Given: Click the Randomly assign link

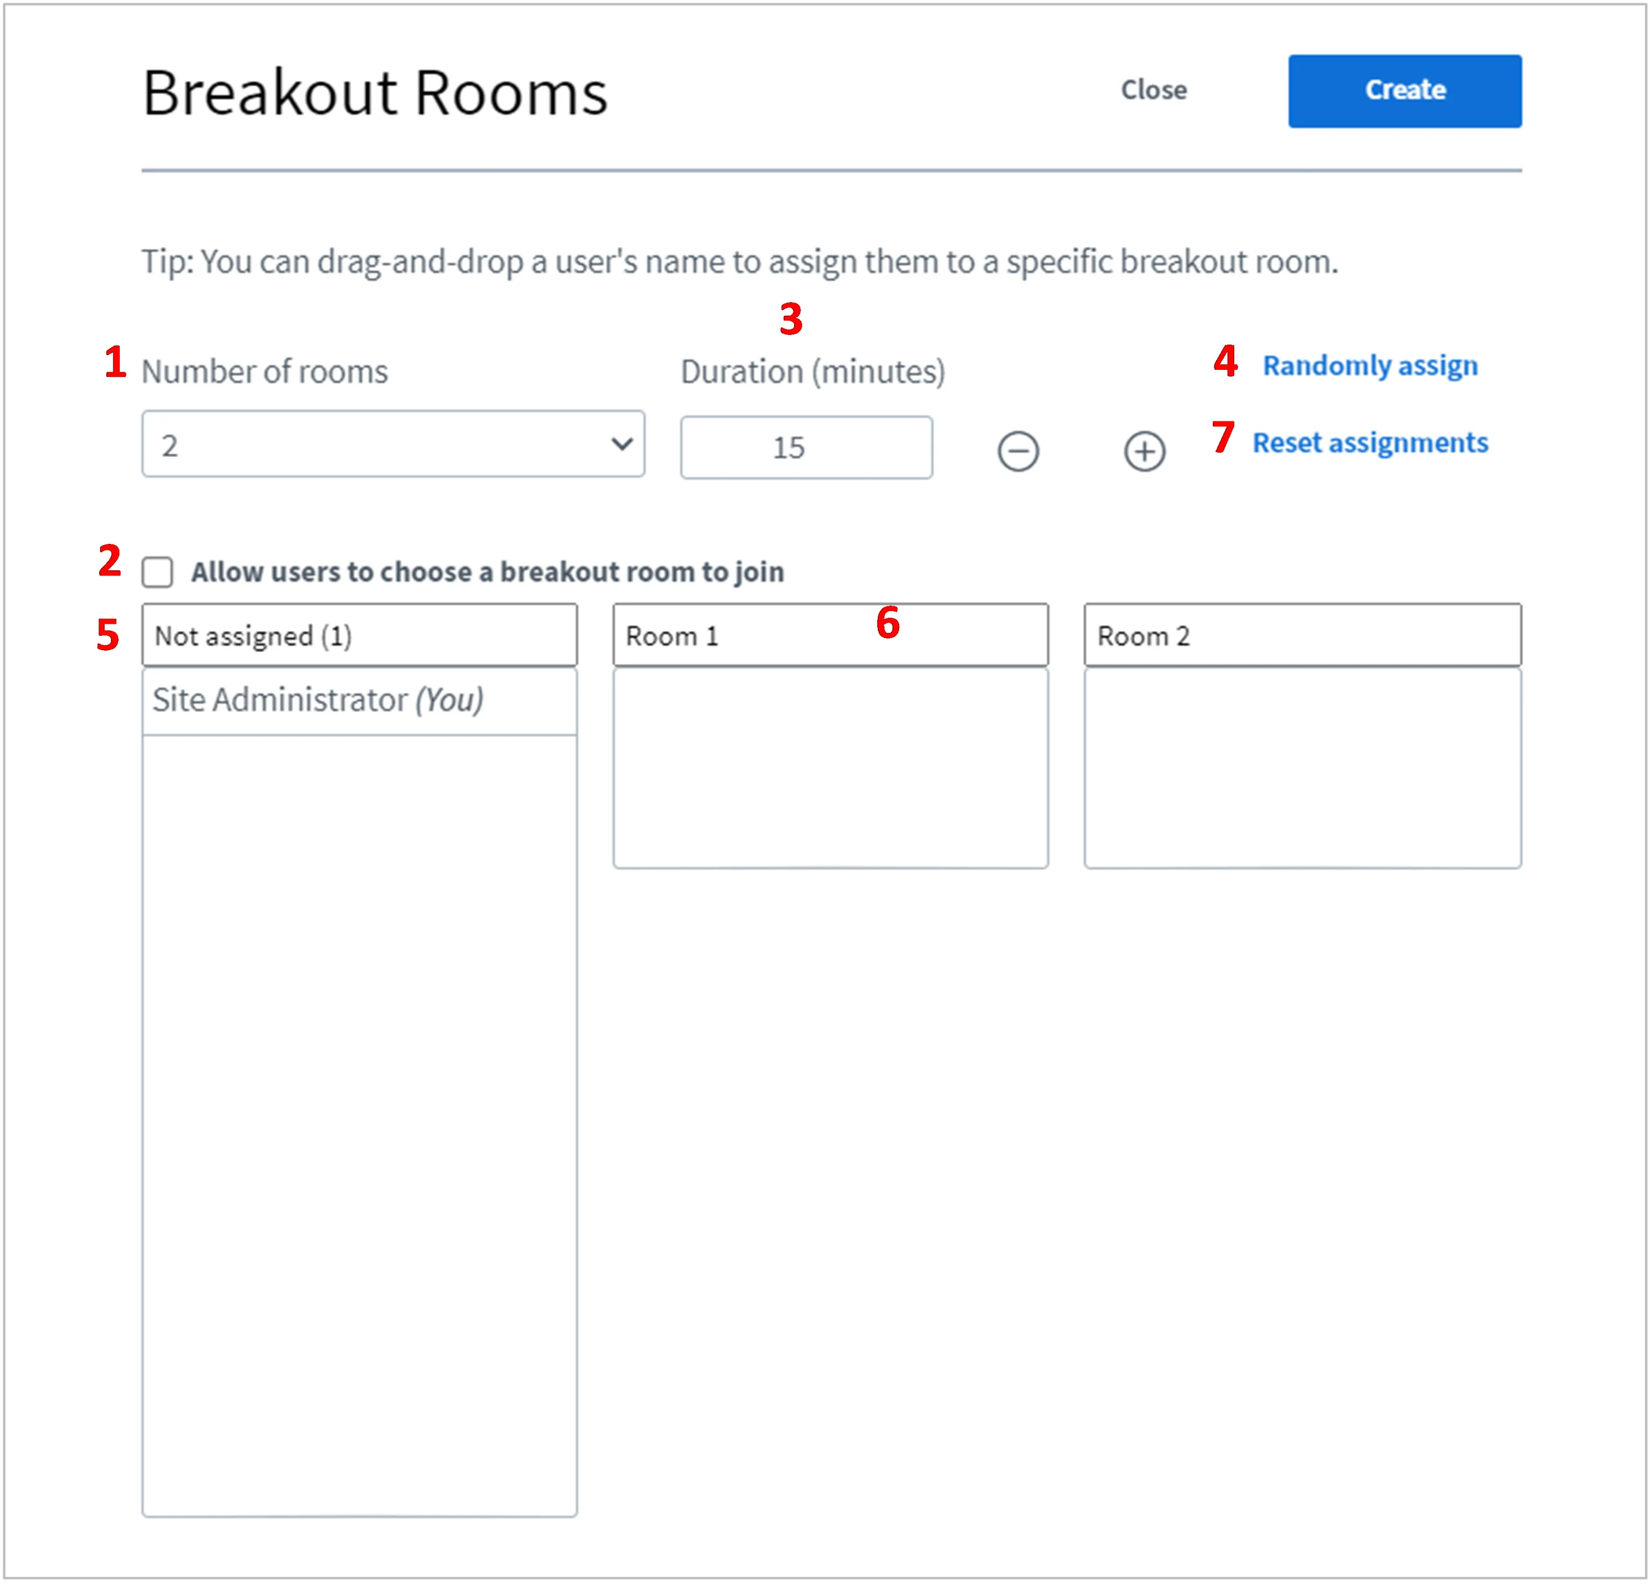Looking at the screenshot, I should pos(1370,365).
